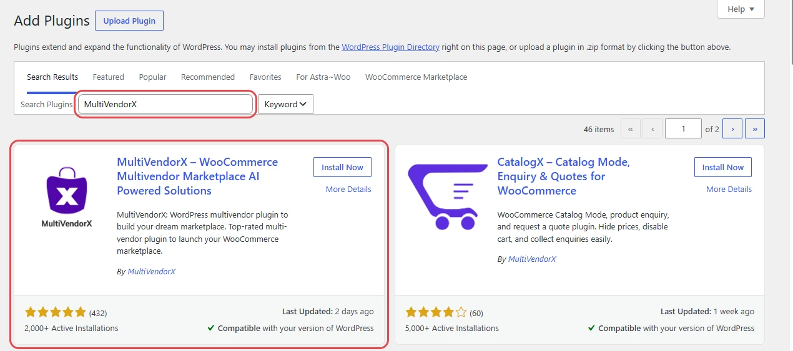Click the MultiVendorX plugin logo icon
This screenshot has height=351, width=793.
point(67,198)
